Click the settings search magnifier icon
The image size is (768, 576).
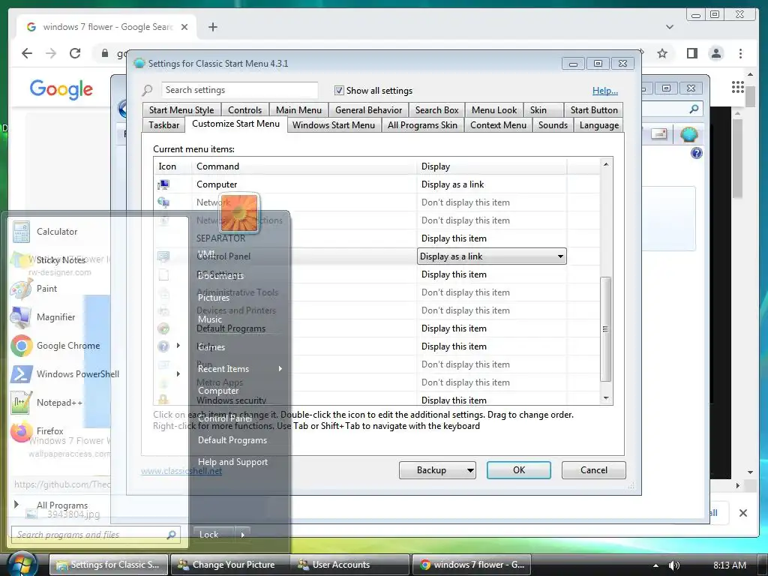pyautogui.click(x=148, y=90)
